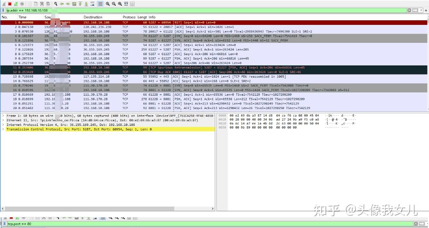Go back to the previous packet
This screenshot has width=429, height=228.
[x=62, y=4]
